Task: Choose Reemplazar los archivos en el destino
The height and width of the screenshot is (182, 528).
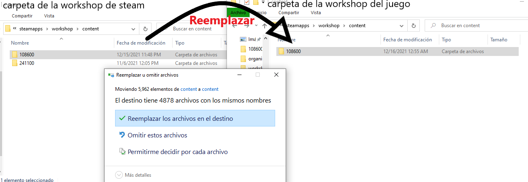Action: 195,118
